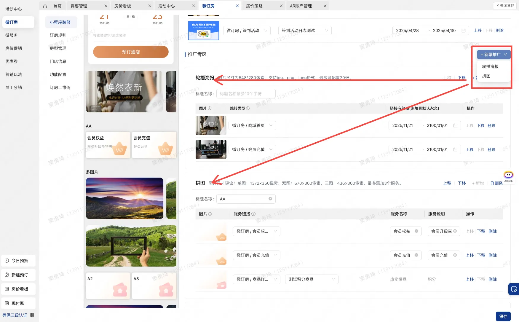Click the info icon next to 跳转类型
The width and height of the screenshot is (519, 322).
pos(248,108)
